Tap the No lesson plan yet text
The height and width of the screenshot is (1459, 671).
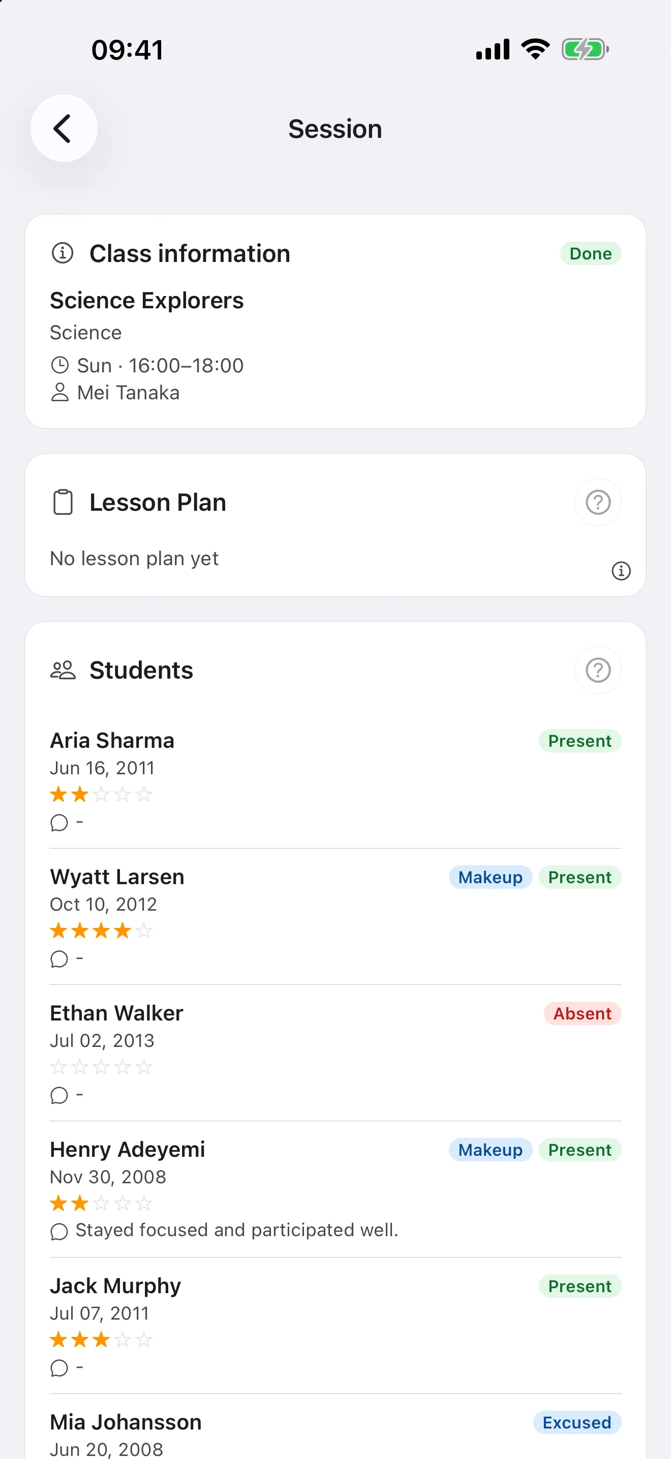(134, 559)
